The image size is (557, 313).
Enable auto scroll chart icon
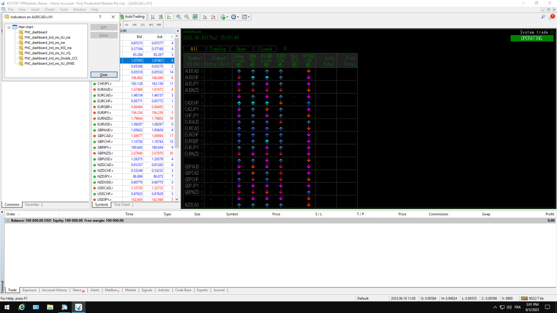tap(205, 17)
